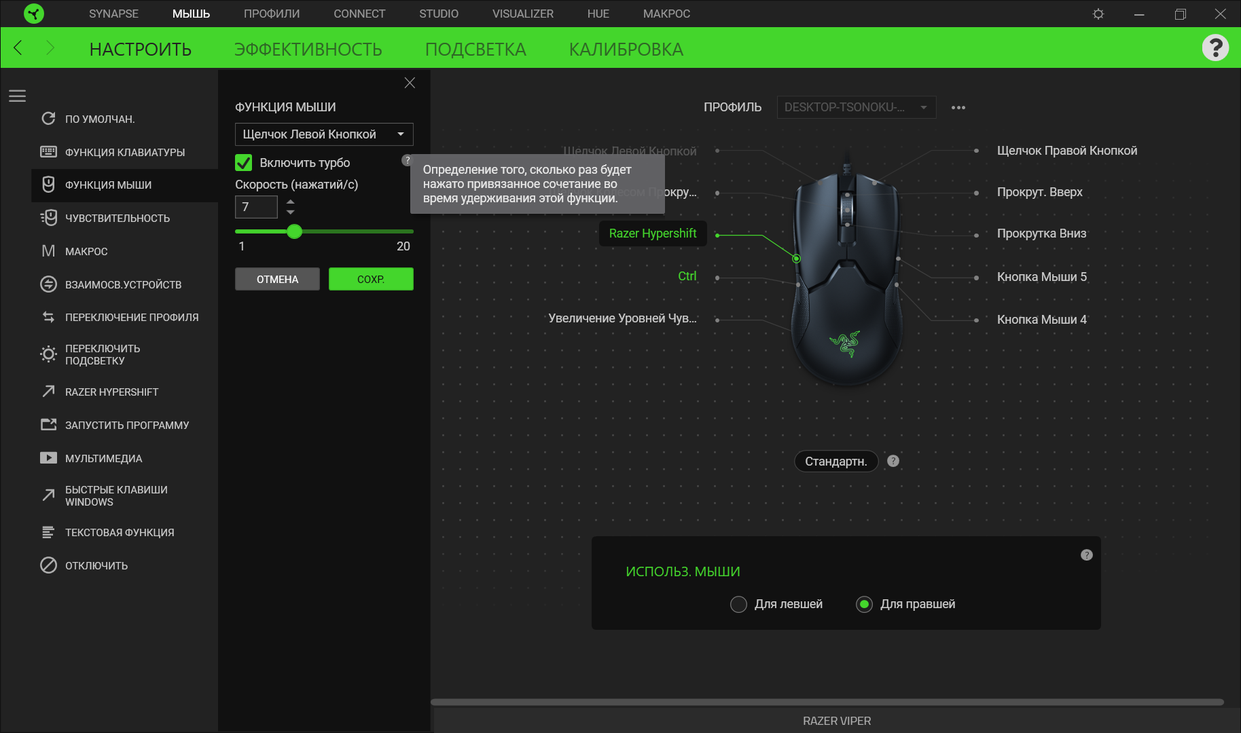1241x733 pixels.
Task: Go back with the left arrow
Action: 18,48
